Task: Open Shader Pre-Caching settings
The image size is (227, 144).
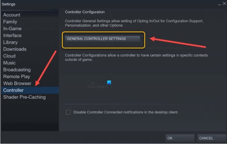Action: coord(24,97)
